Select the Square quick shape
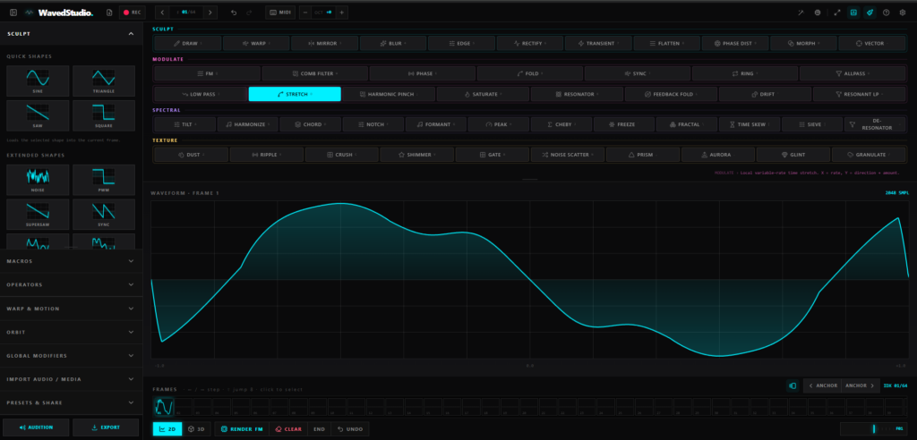This screenshot has width=917, height=440. [104, 115]
